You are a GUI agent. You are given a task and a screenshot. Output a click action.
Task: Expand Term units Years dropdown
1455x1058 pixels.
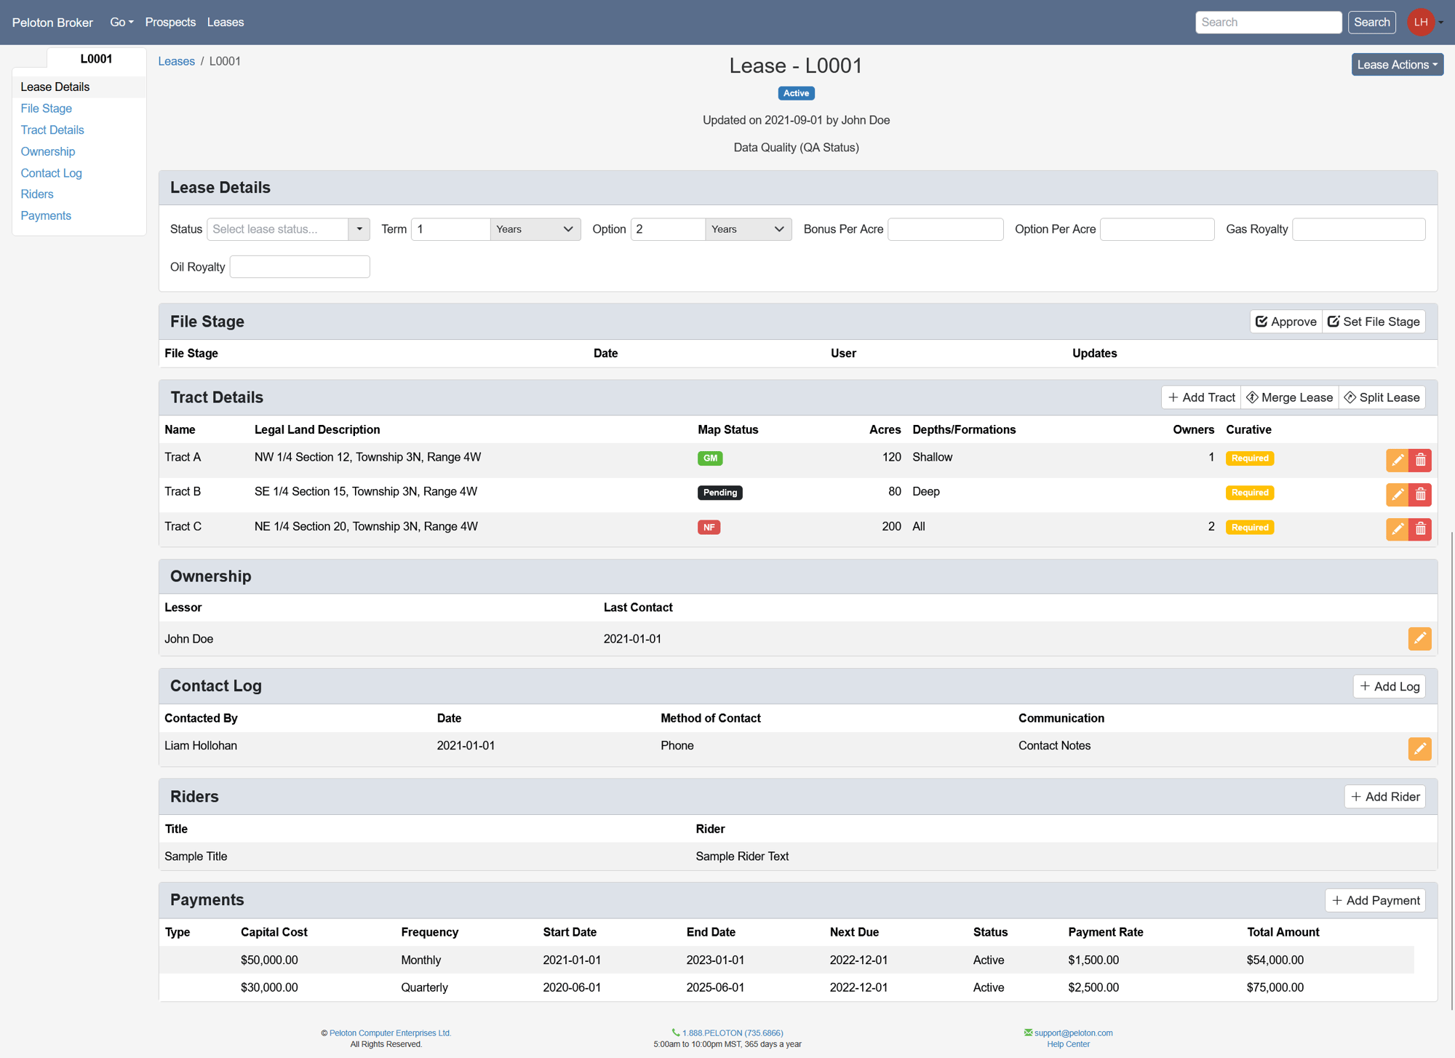point(535,229)
